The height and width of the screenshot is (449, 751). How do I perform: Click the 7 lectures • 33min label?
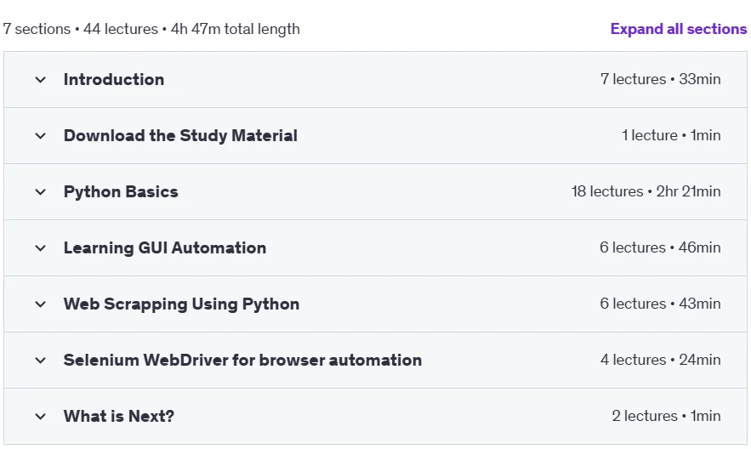[x=661, y=79]
